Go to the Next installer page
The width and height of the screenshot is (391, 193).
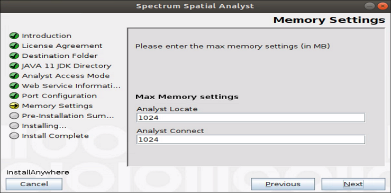click(x=353, y=184)
